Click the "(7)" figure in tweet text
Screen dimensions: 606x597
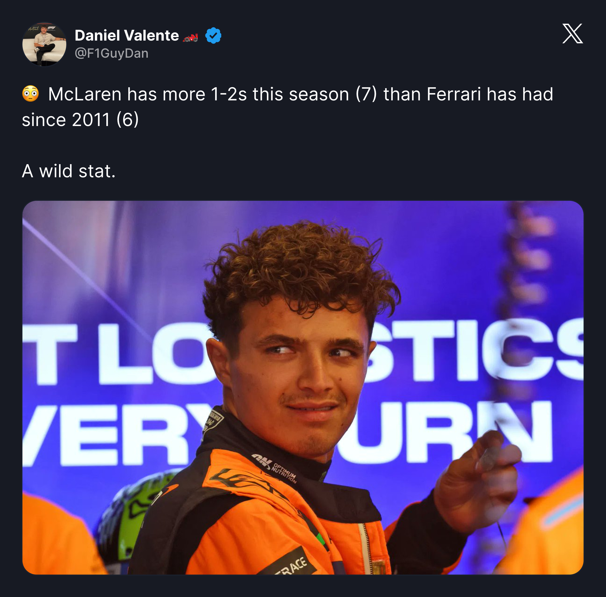tap(366, 94)
